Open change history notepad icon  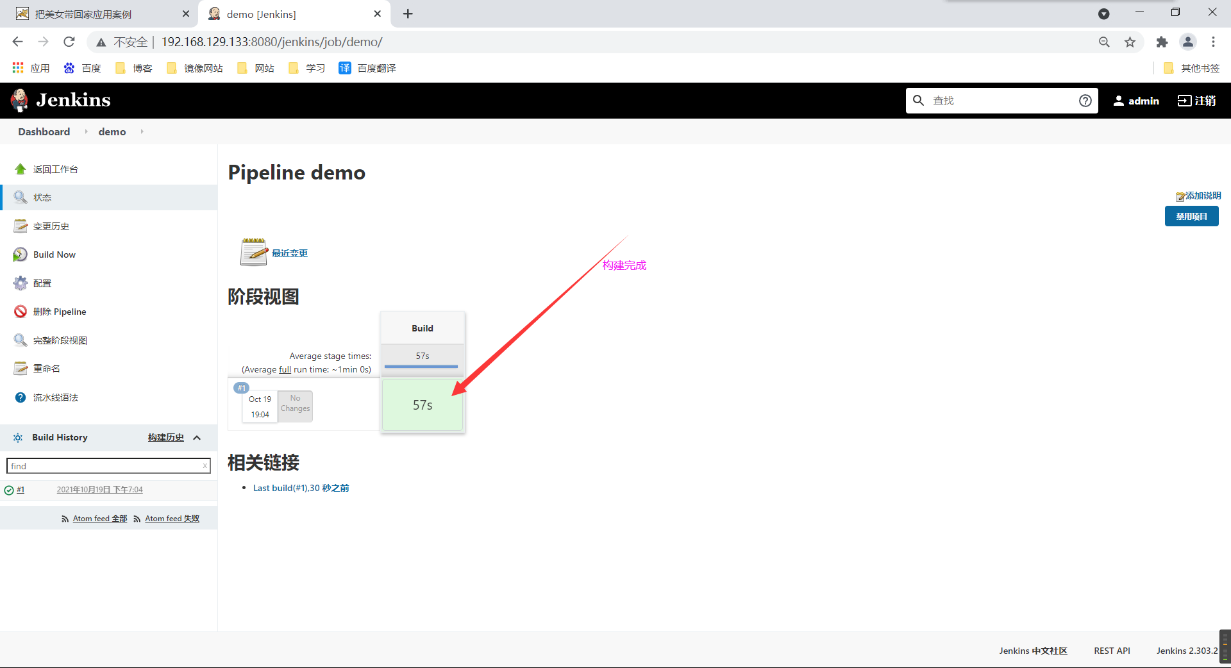coord(21,226)
